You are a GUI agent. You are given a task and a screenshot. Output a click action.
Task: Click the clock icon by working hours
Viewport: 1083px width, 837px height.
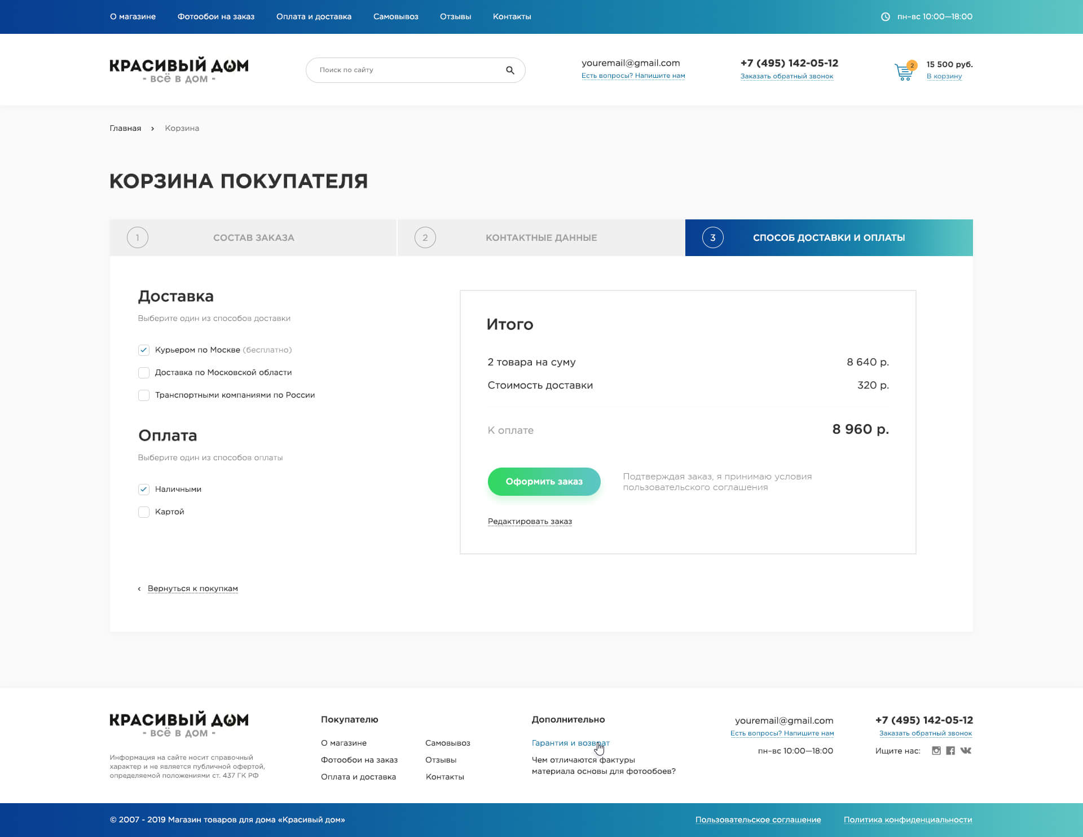click(x=886, y=17)
